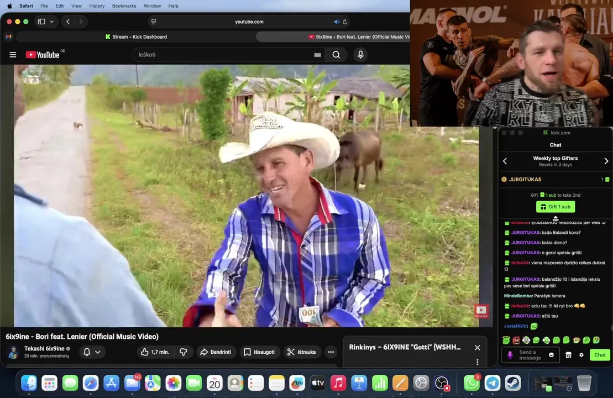Switch to Stream - Kick Dashboard tab

[136, 36]
